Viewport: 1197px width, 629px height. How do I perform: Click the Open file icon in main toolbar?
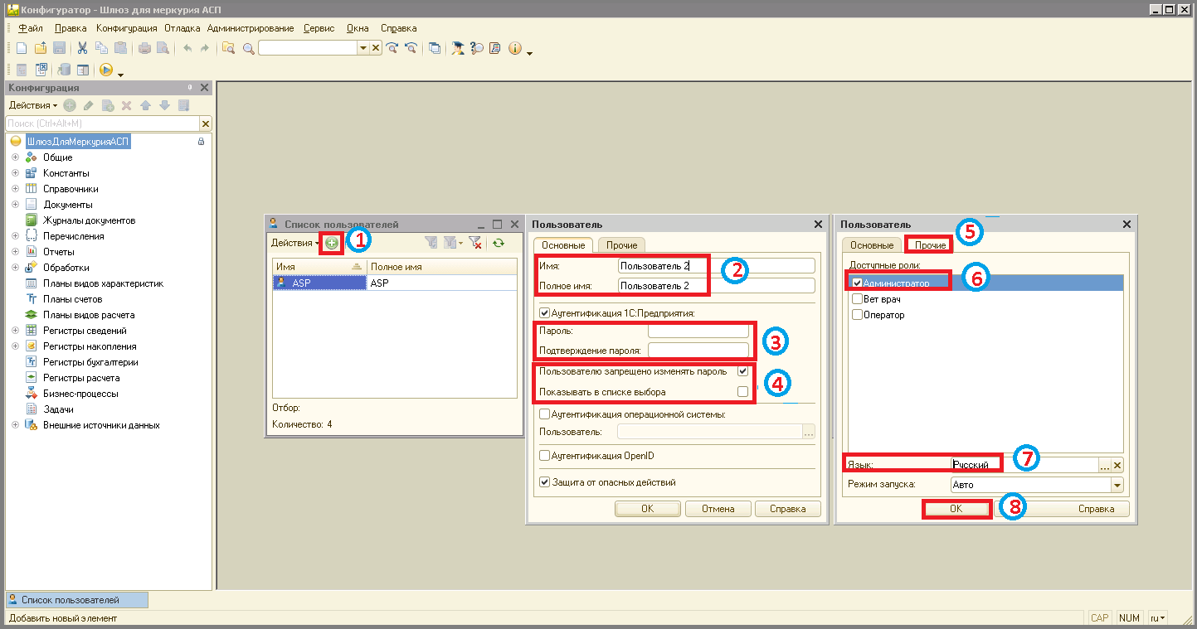pos(41,48)
